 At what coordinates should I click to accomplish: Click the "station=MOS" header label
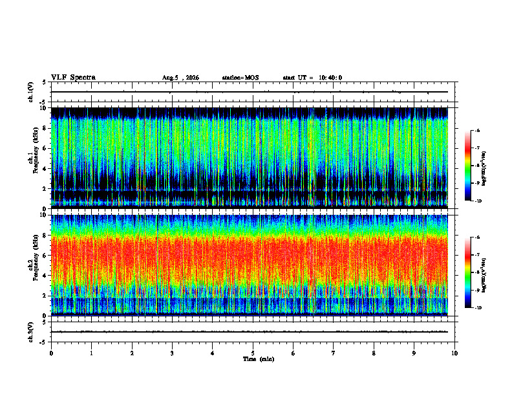pos(240,78)
